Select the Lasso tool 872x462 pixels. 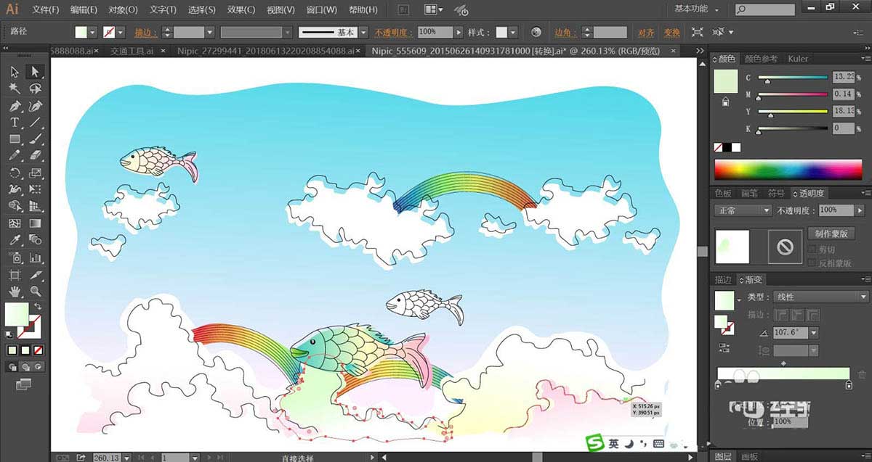pos(34,88)
